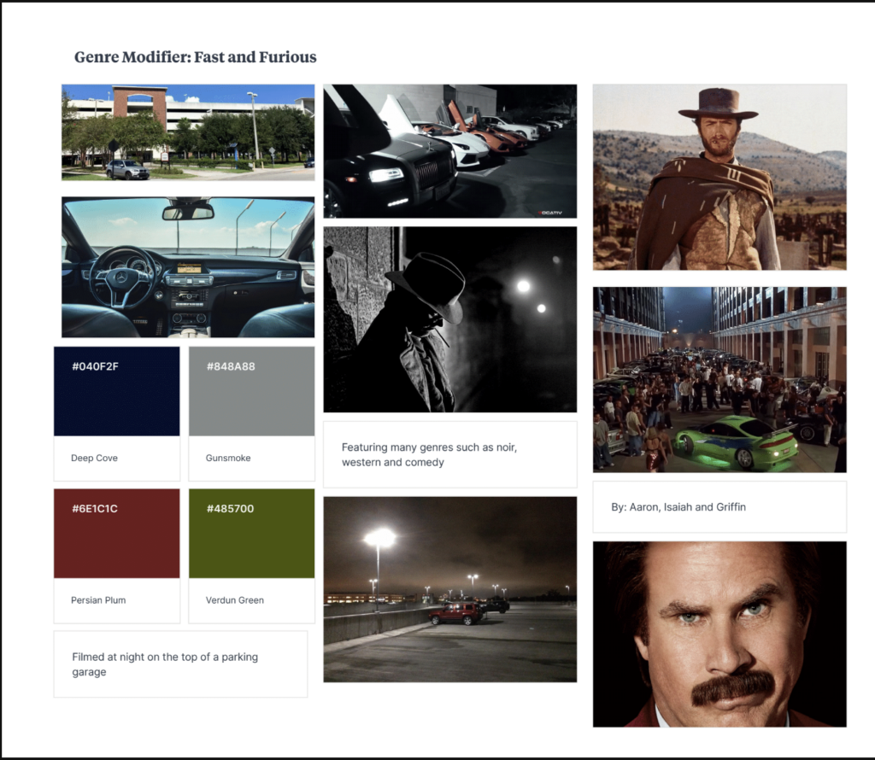The image size is (875, 760).
Task: Pick the #040F2F dark navy color swatch
Action: click(117, 391)
